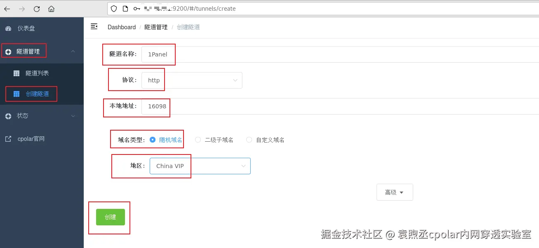This screenshot has width=539, height=248.
Task: Collapse the 隧道管理 menu chevron
Action: tap(73, 51)
